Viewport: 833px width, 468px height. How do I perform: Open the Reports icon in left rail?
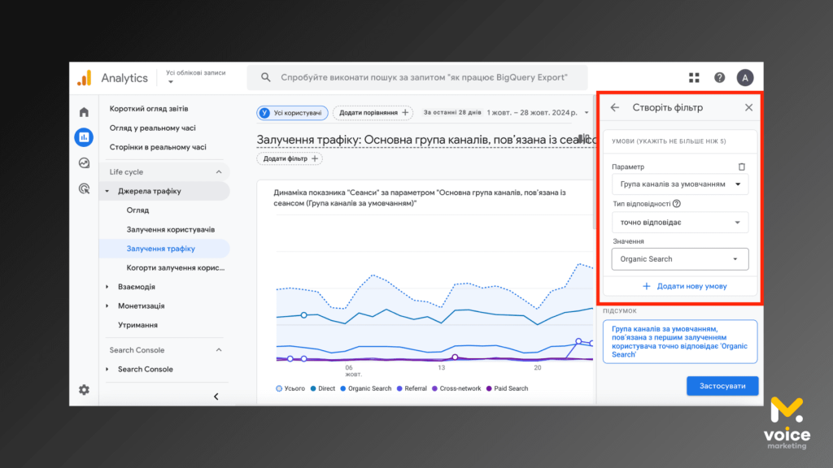(x=84, y=137)
